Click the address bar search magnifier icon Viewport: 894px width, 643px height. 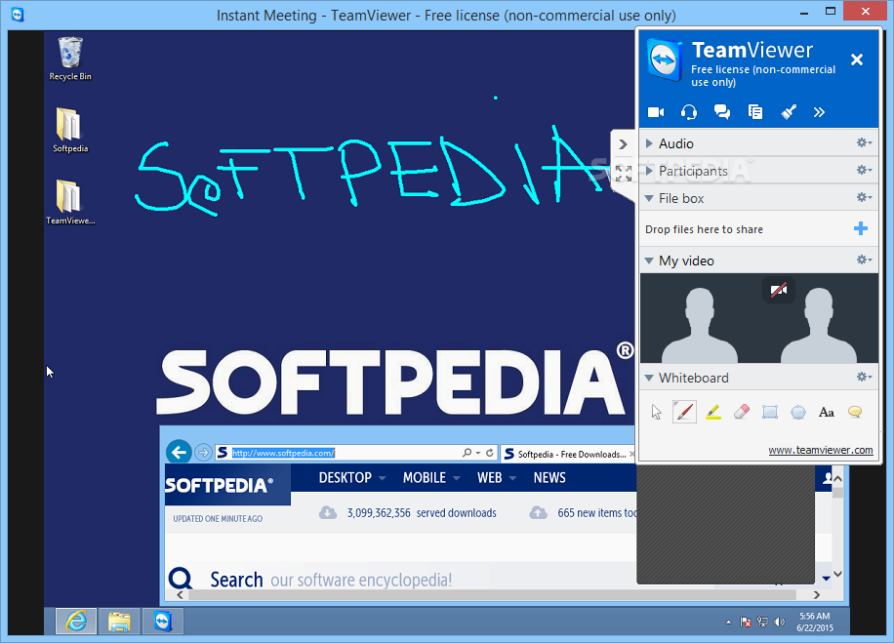tap(467, 453)
